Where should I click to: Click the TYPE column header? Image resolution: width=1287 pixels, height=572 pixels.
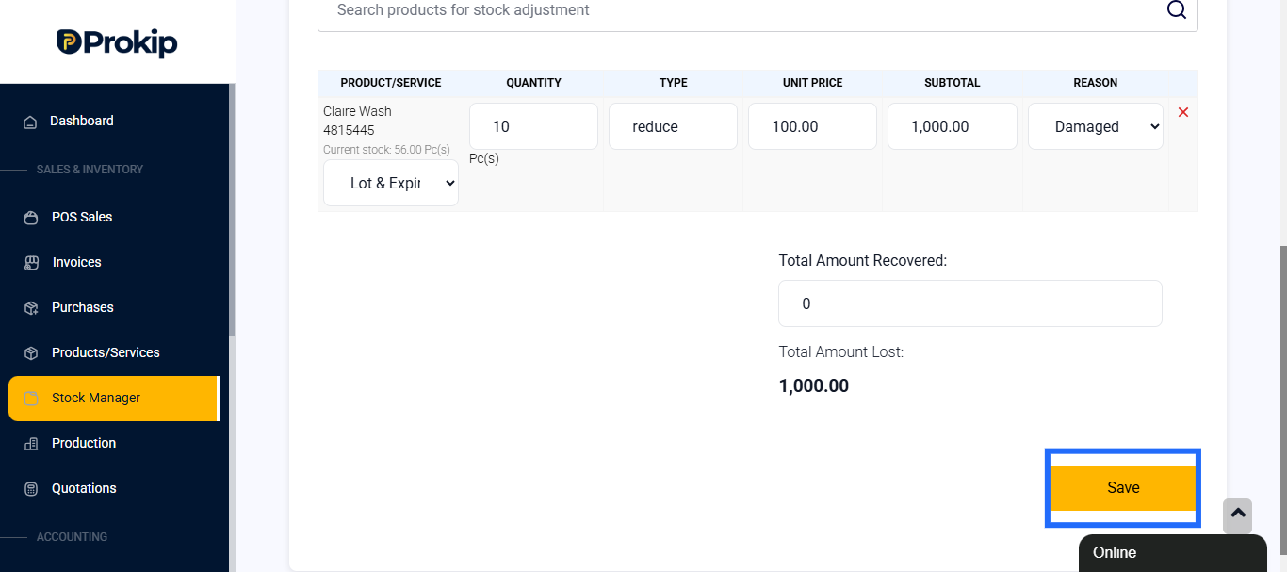pos(674,83)
